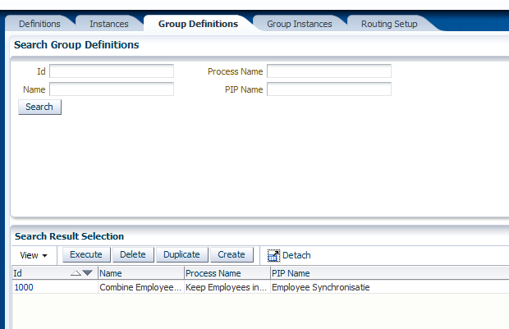Viewport: 509px width, 329px height.
Task: Click the Execute button
Action: point(86,254)
